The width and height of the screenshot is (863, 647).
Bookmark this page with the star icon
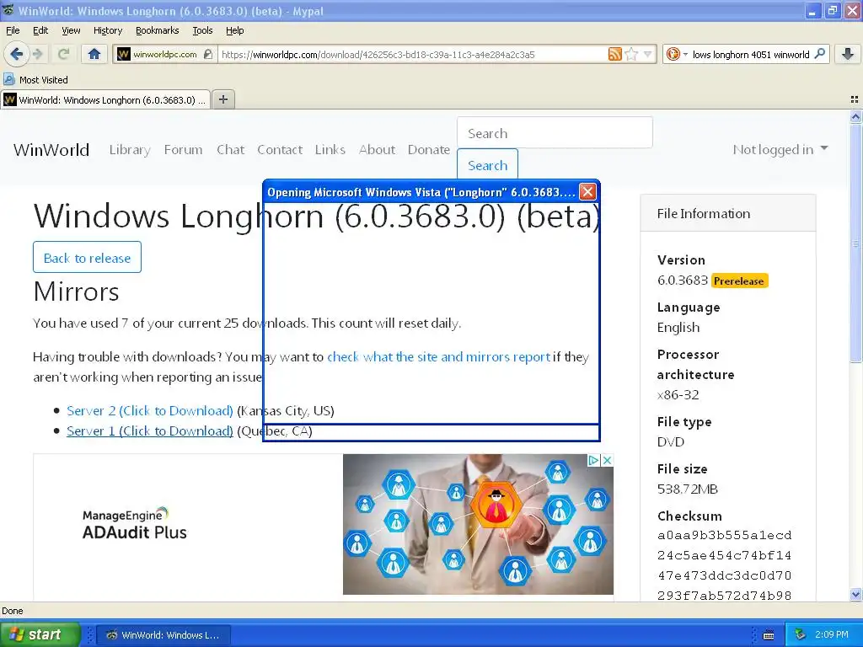[x=631, y=54]
